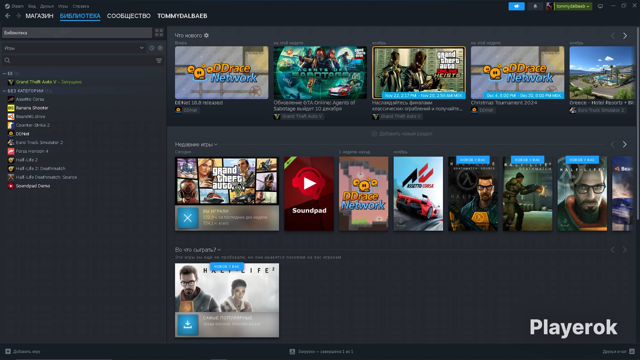Click the forward navigation arrow

pos(18,16)
